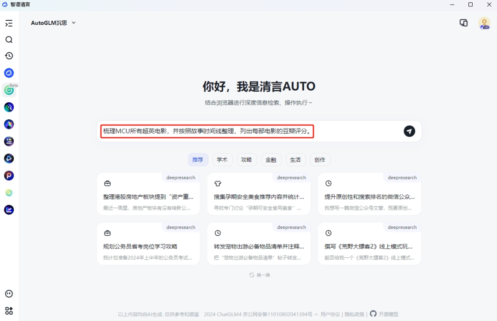Expand the sidebar menu icon
This screenshot has height=321, width=497.
click(9, 23)
